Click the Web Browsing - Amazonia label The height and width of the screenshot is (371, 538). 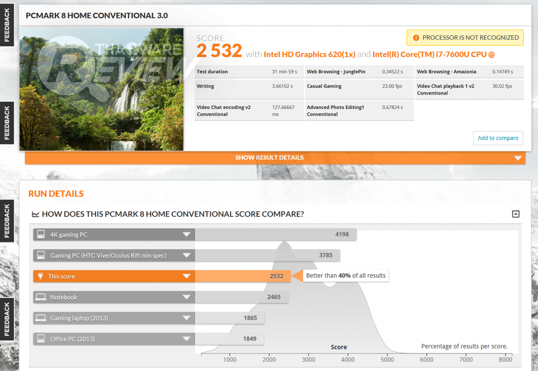tap(447, 72)
